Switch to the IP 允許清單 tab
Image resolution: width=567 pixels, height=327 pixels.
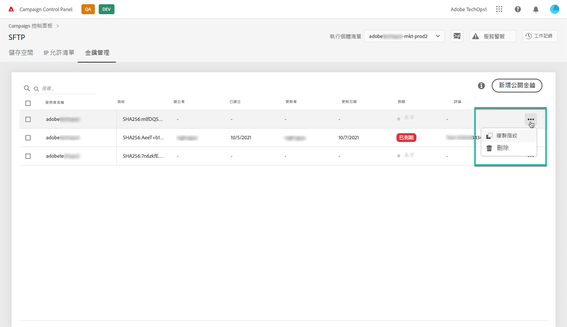coord(59,53)
